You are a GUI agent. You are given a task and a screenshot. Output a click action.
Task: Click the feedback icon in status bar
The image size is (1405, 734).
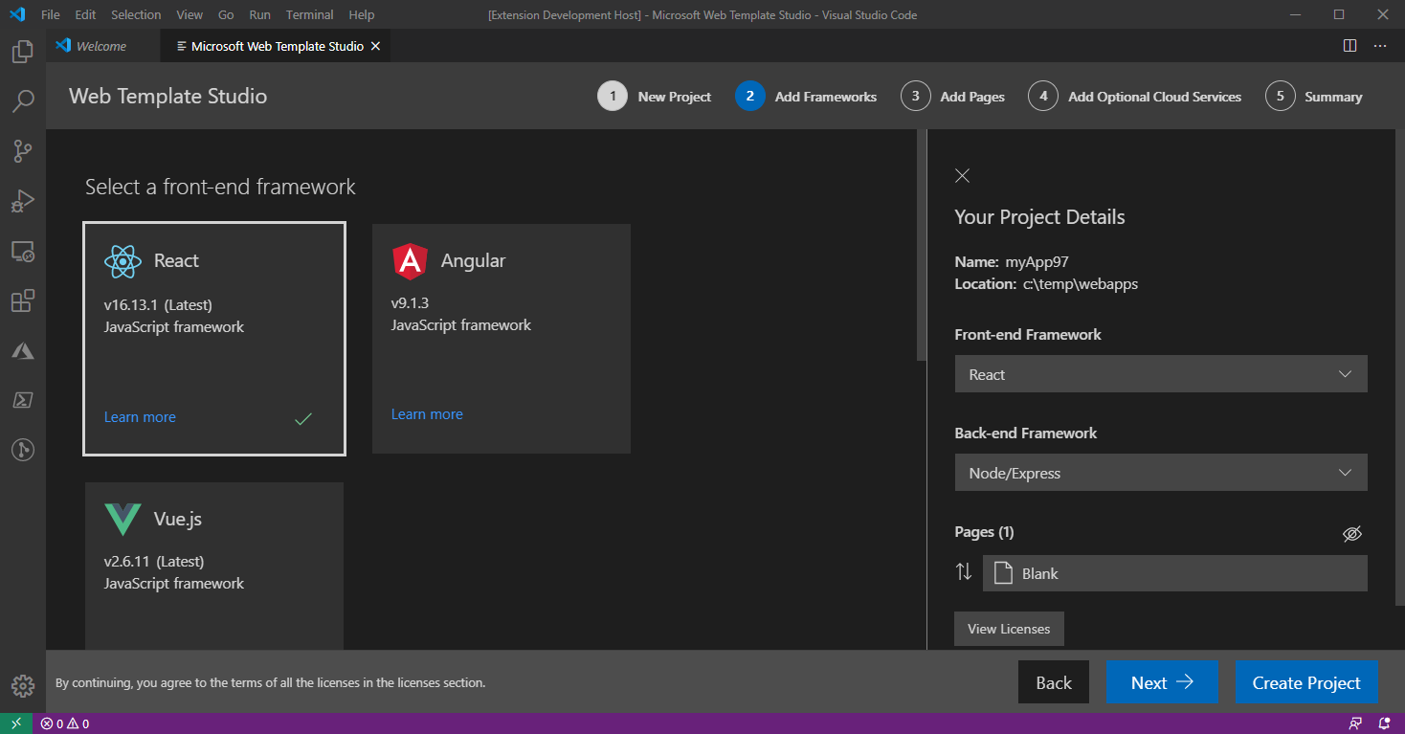tap(1355, 723)
